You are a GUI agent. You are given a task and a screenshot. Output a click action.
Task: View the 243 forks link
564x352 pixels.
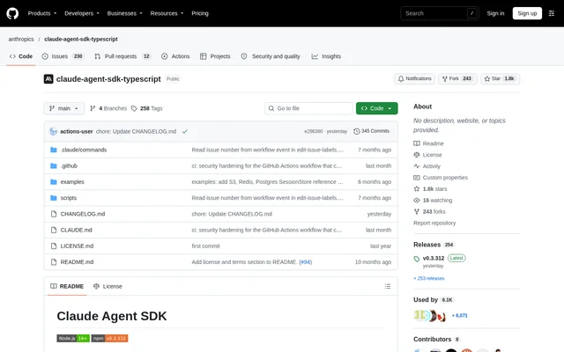tap(429, 211)
